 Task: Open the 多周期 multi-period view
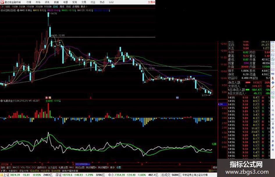pos(76,6)
